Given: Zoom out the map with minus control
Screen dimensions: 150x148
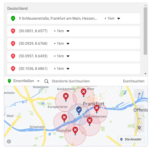Looking at the screenshot, I should point(139,119).
